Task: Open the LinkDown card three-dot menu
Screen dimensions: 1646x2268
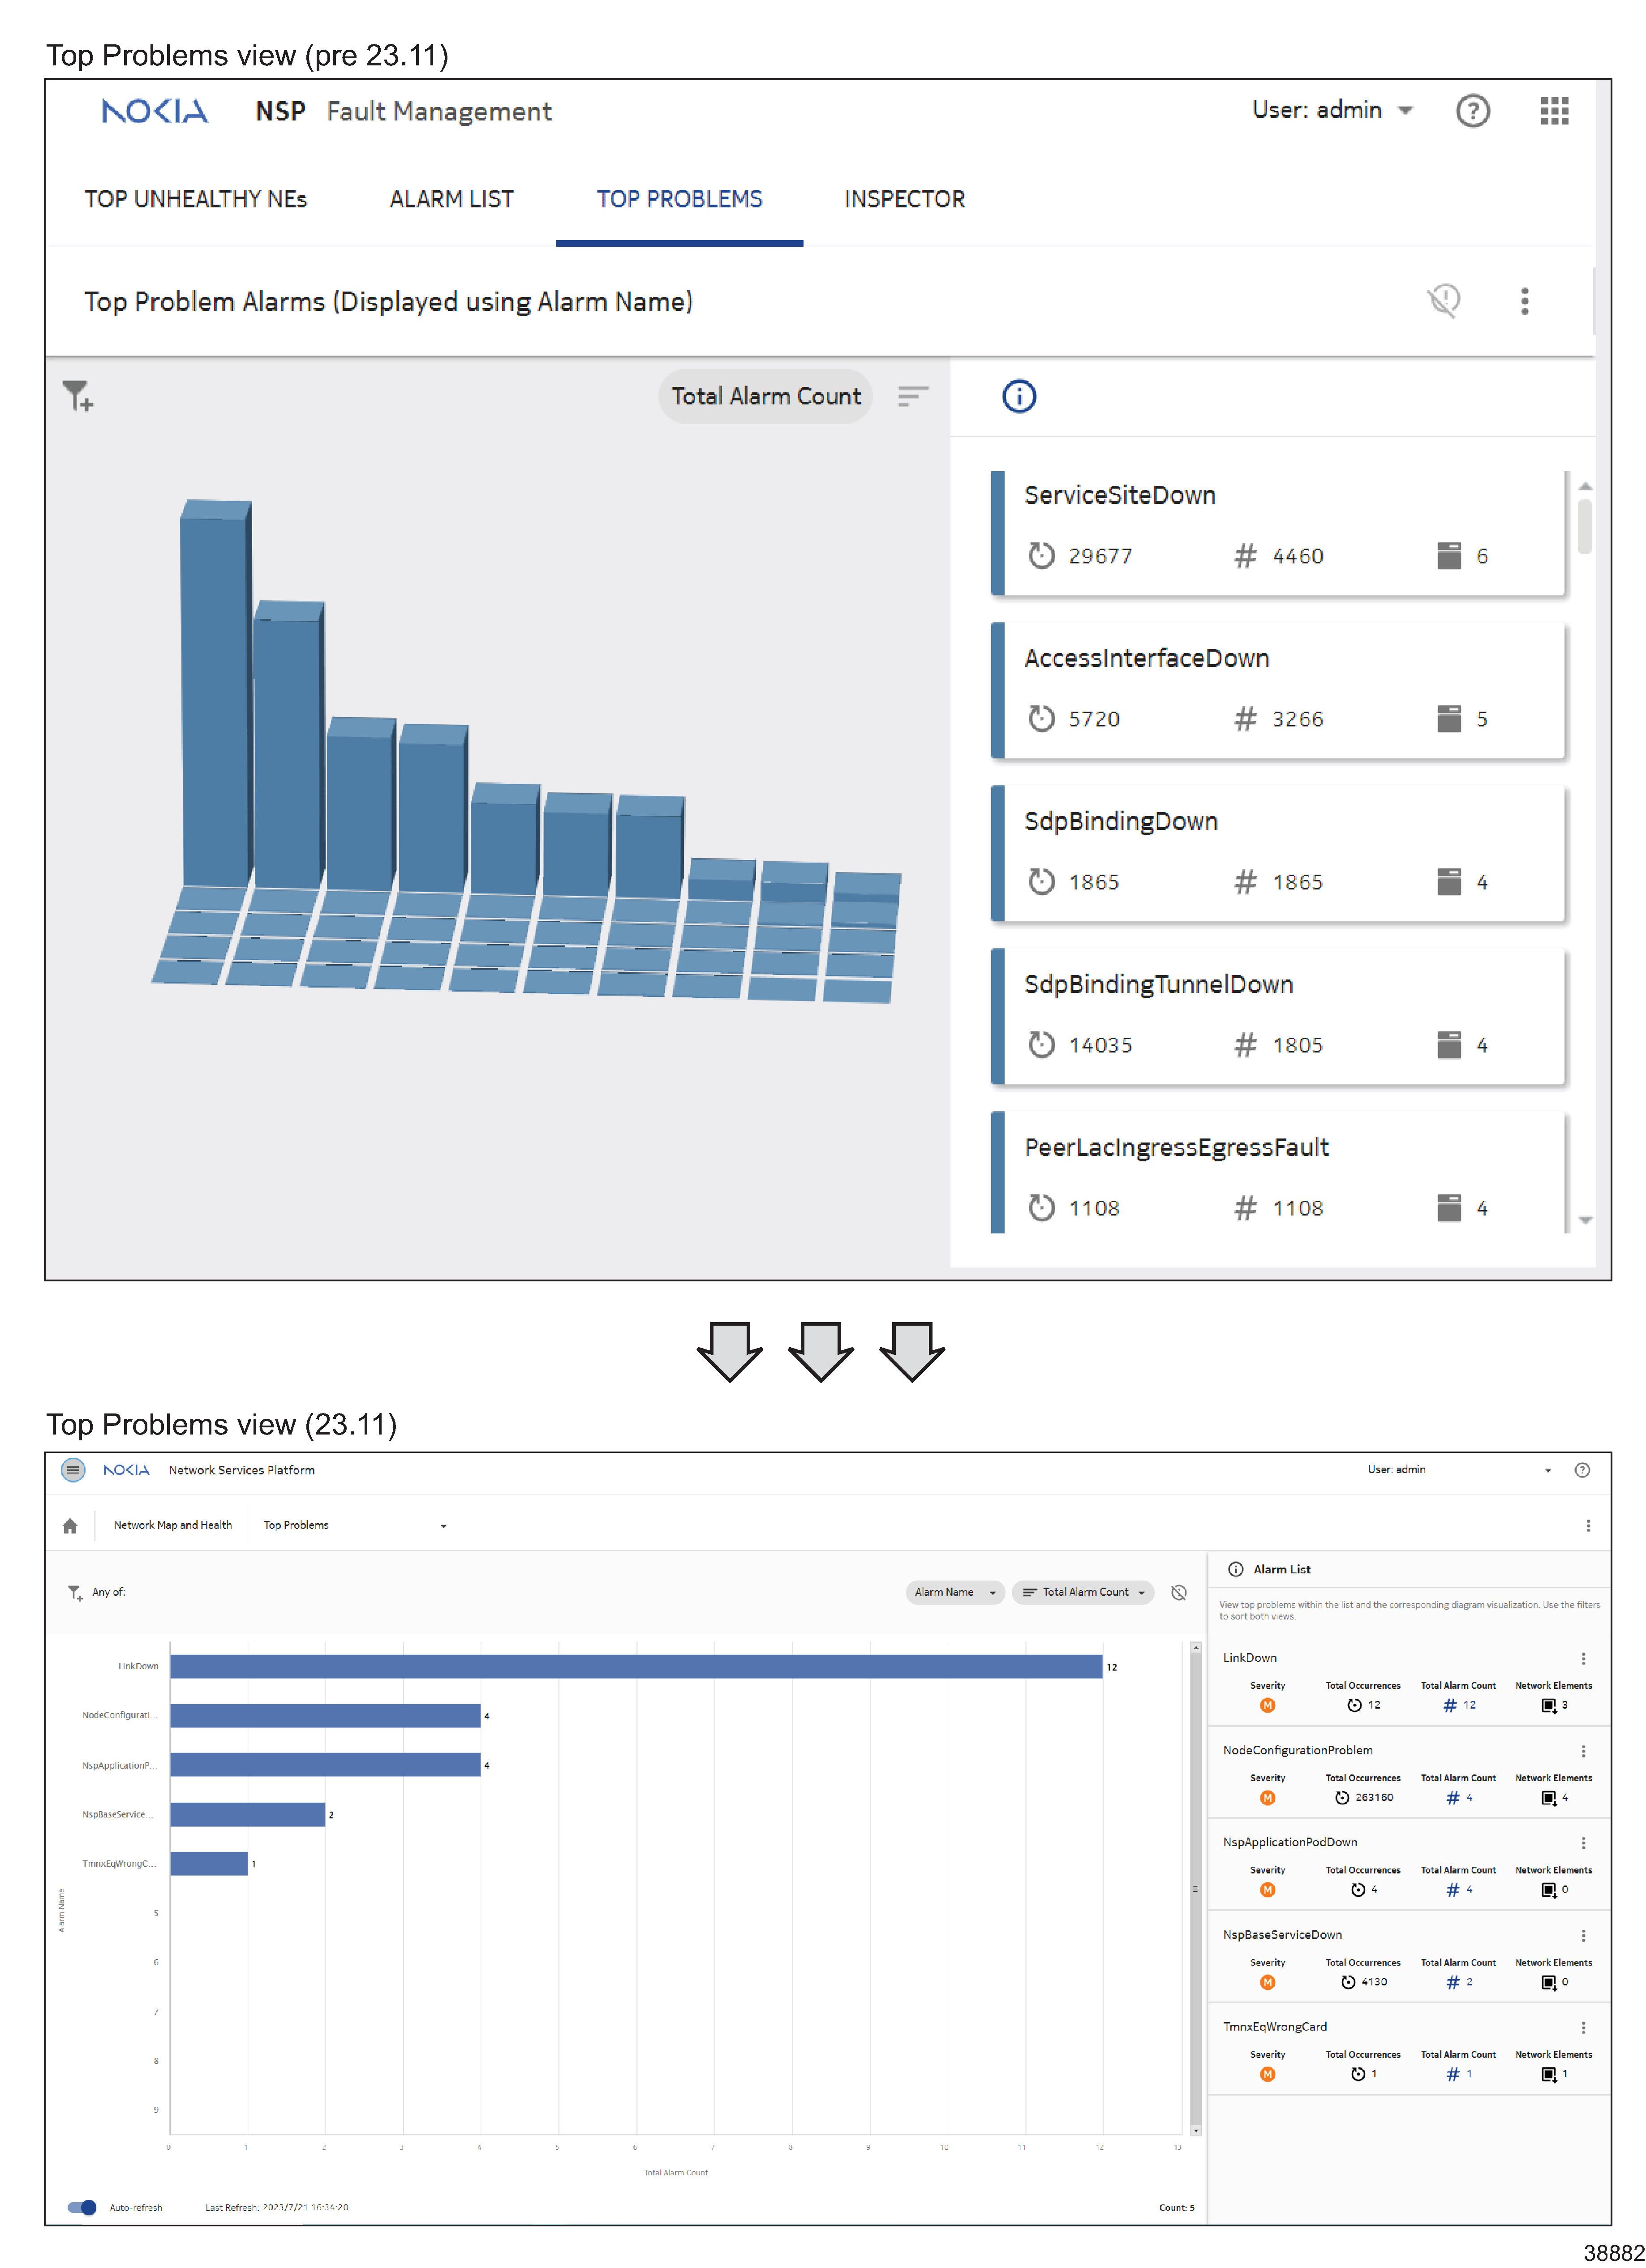Action: (x=1583, y=1658)
